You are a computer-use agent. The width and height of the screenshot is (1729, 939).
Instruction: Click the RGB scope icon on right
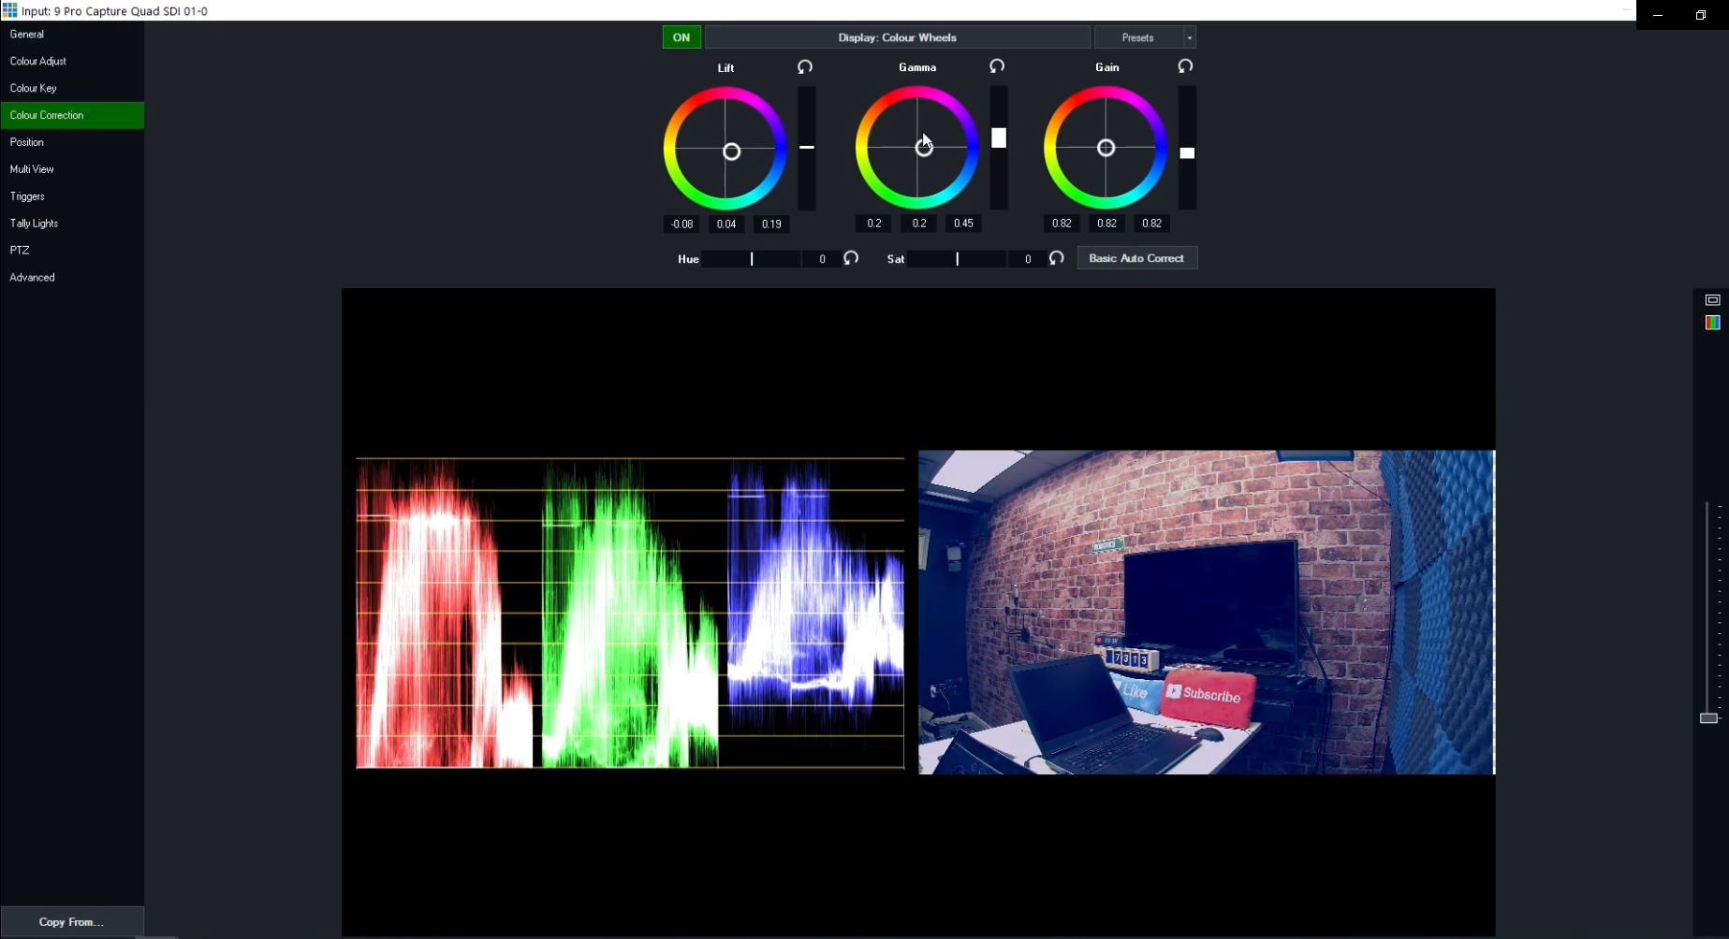(x=1712, y=323)
